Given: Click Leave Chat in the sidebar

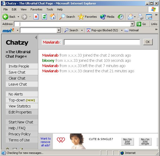Looking at the screenshot, I should [22, 84].
